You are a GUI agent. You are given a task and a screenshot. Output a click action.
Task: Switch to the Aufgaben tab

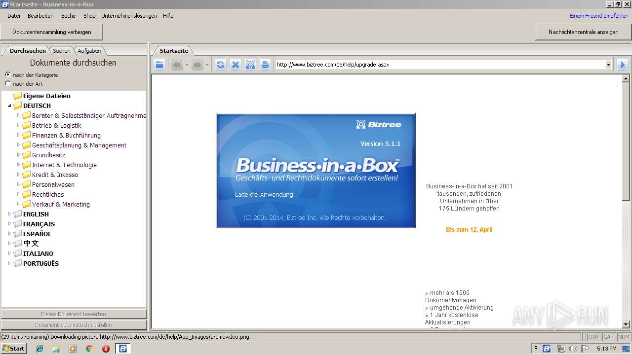click(x=89, y=51)
